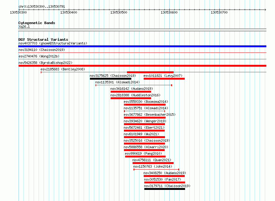Open nsv1150763 (John2014) label
The image size is (275, 201).
pyautogui.click(x=153, y=166)
